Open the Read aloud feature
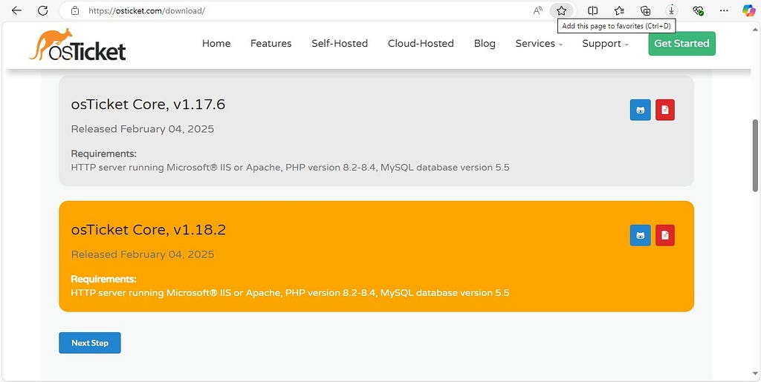This screenshot has height=382, width=761. pyautogui.click(x=538, y=10)
